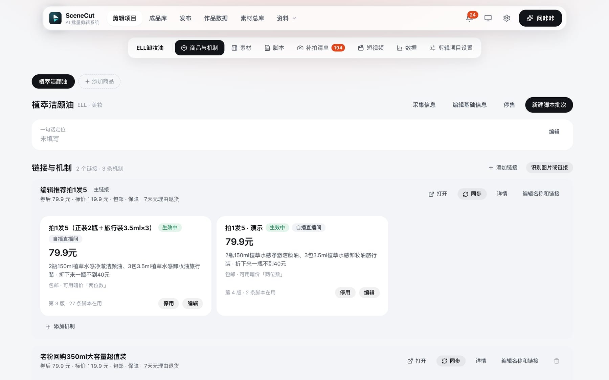Open 发布 nav item

185,18
